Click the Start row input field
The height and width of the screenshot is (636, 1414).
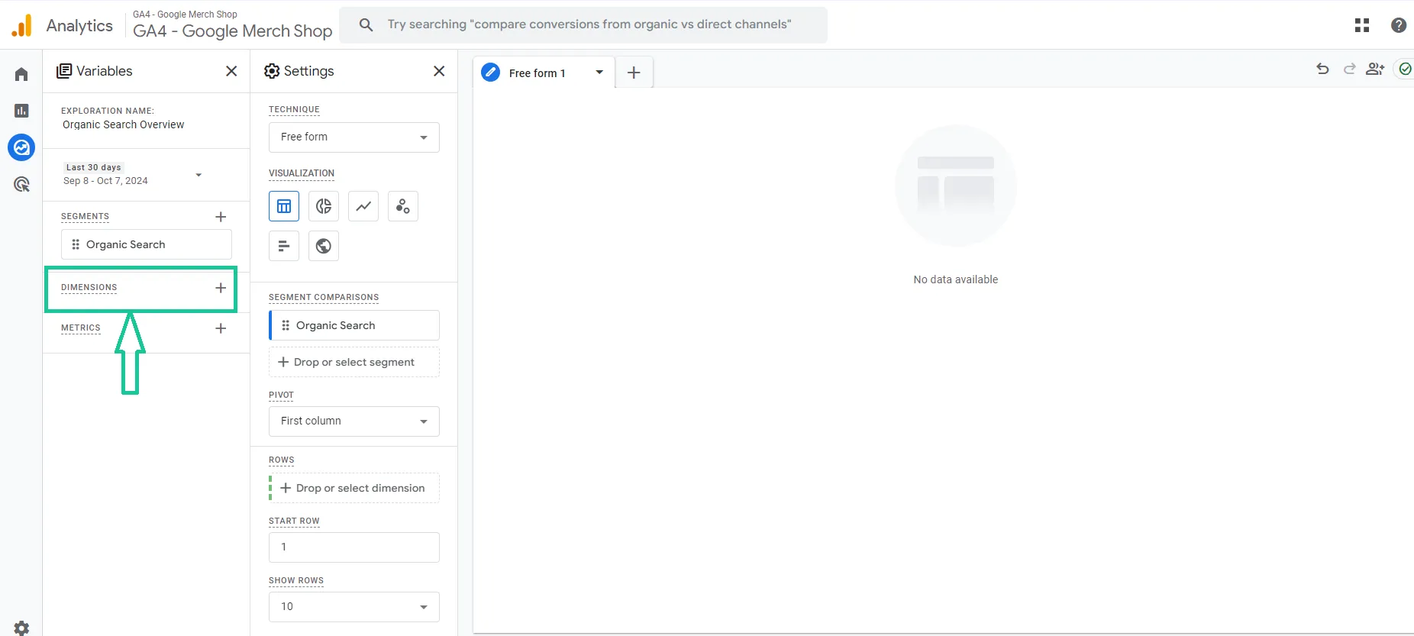tap(354, 547)
